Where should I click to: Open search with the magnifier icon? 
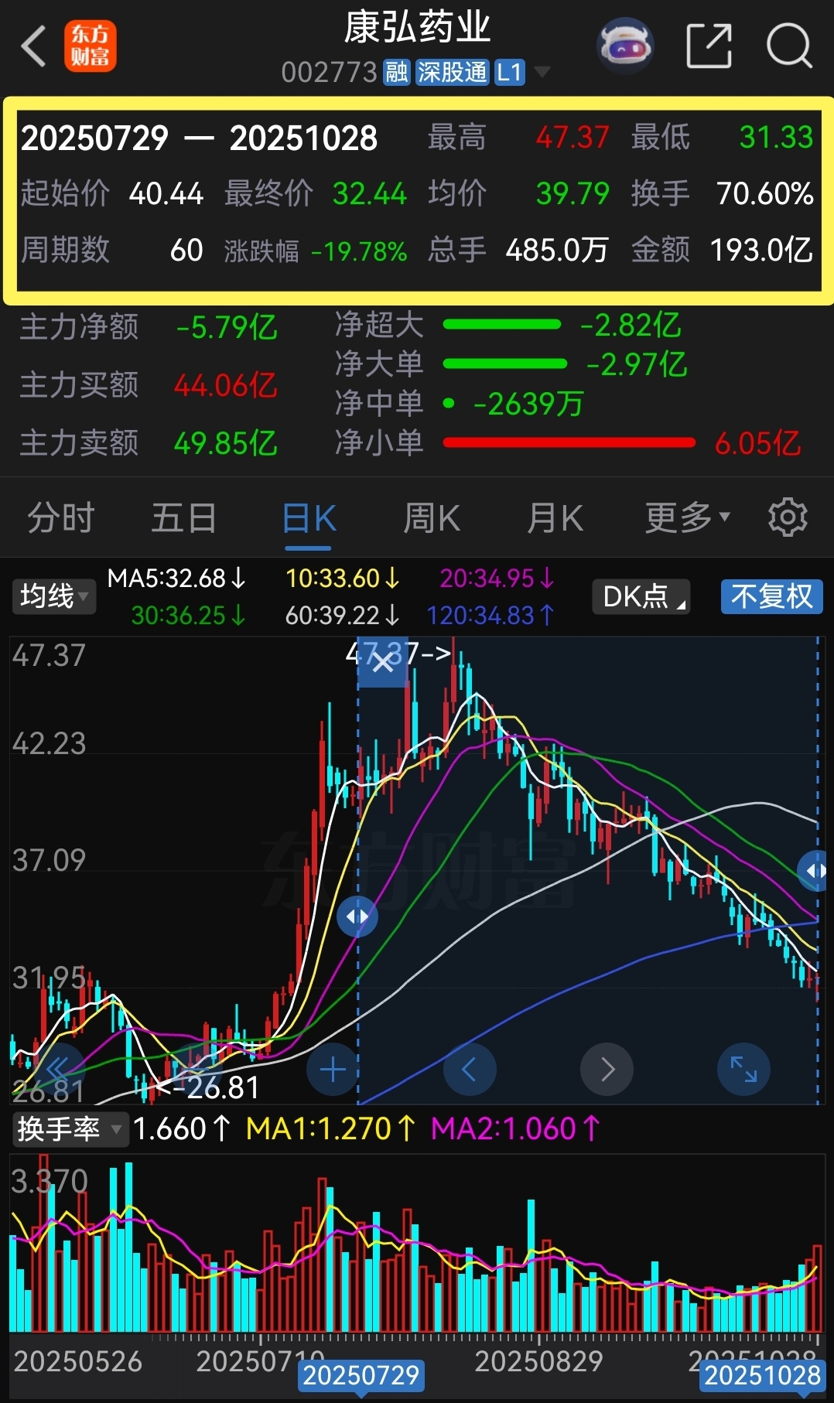789,46
